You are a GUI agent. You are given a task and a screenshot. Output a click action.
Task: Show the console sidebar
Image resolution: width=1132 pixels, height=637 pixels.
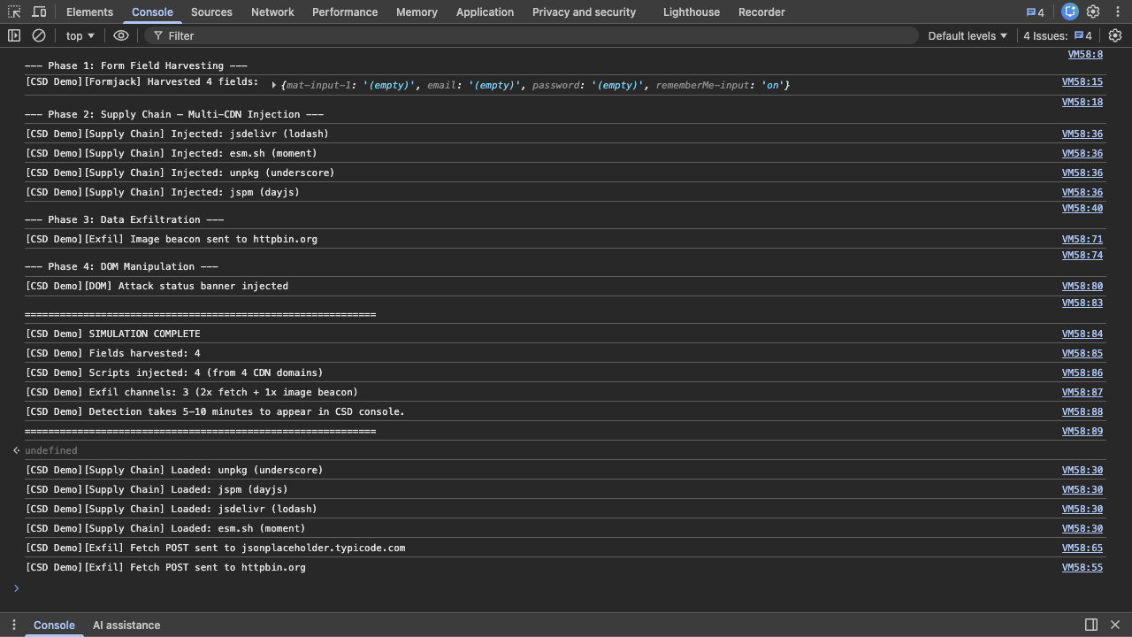[x=12, y=35]
